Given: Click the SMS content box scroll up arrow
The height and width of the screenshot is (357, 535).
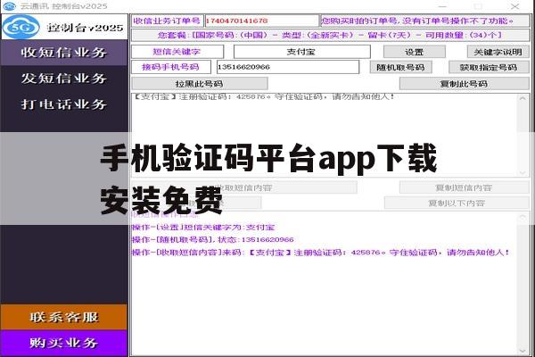Looking at the screenshot, I should coord(523,98).
